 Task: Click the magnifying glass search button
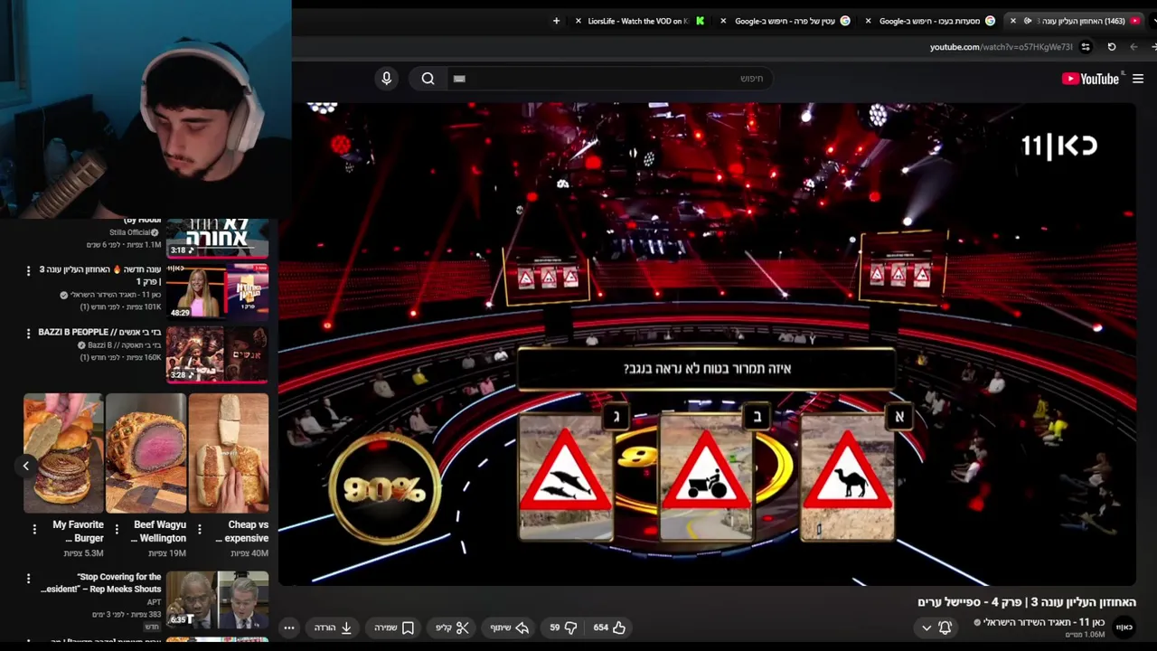pos(428,79)
